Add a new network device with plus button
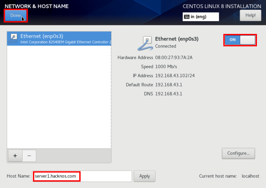Screen dimensions: 266x188 tap(15, 156)
